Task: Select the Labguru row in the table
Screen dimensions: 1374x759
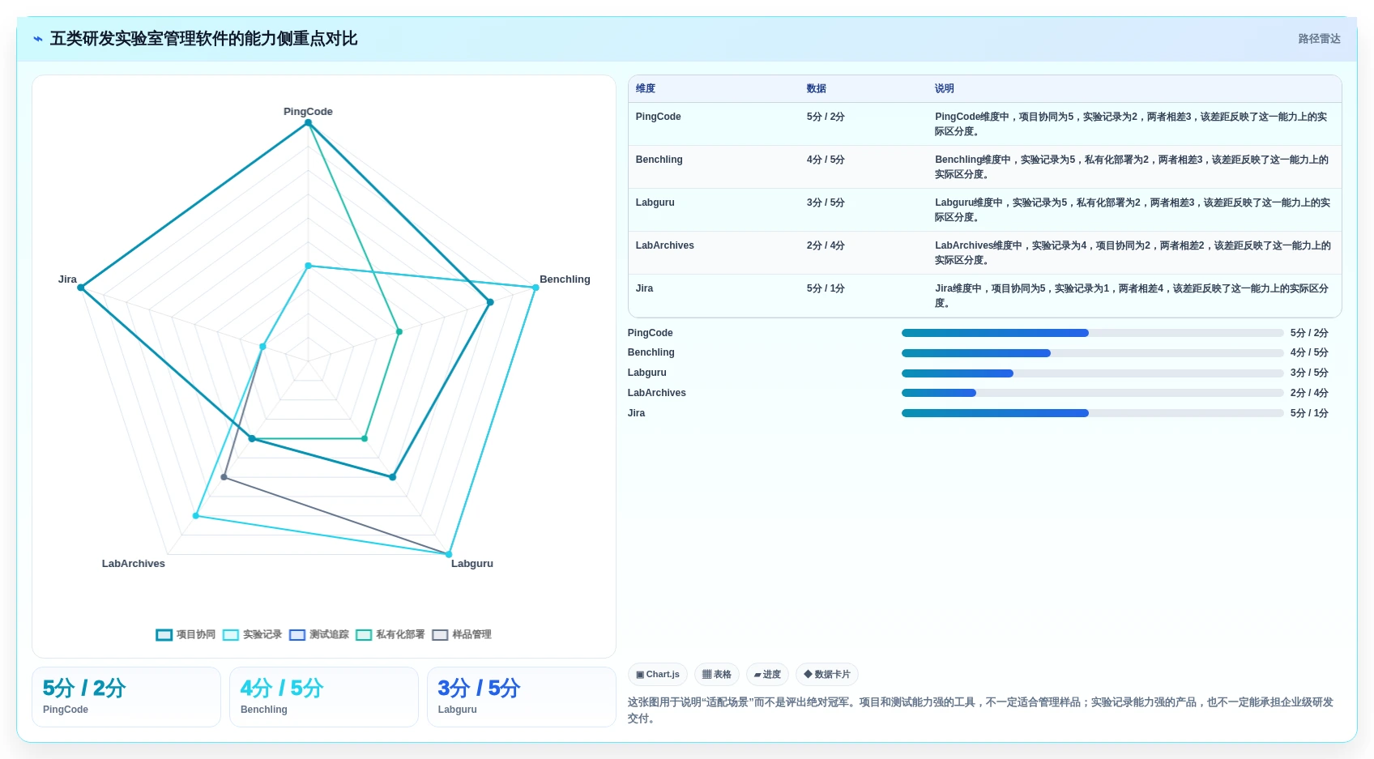Action: 984,210
